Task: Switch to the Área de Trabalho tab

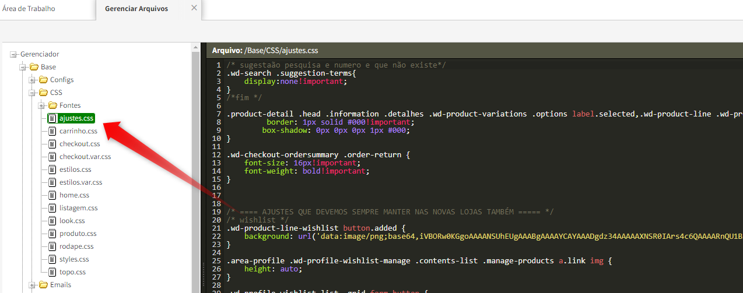Action: [x=29, y=9]
